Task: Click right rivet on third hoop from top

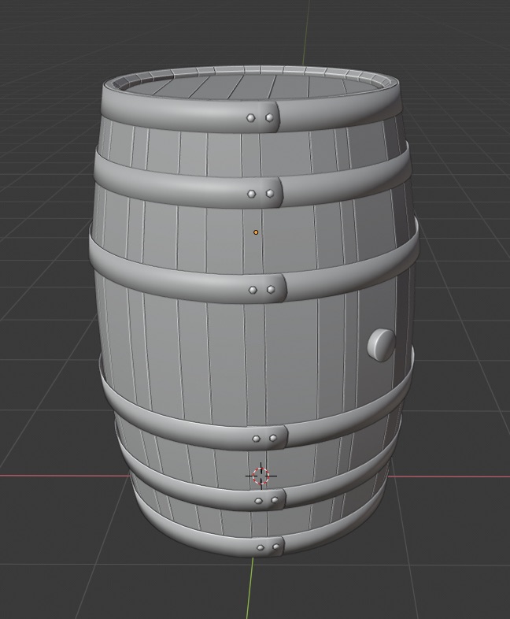Action: [271, 290]
